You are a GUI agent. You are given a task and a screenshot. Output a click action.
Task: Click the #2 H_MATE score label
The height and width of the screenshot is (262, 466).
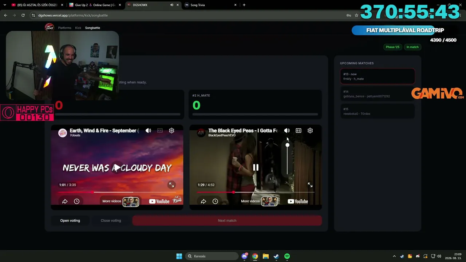coord(201,95)
